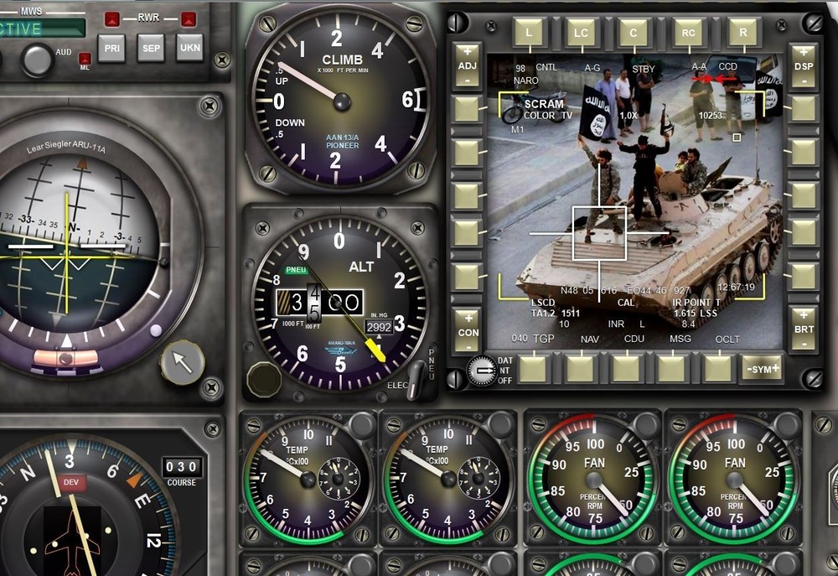Lower contrast with CON minus rocker
Image resolution: width=838 pixels, height=576 pixels.
(x=468, y=346)
